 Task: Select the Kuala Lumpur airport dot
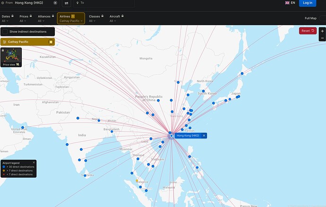click(x=140, y=187)
